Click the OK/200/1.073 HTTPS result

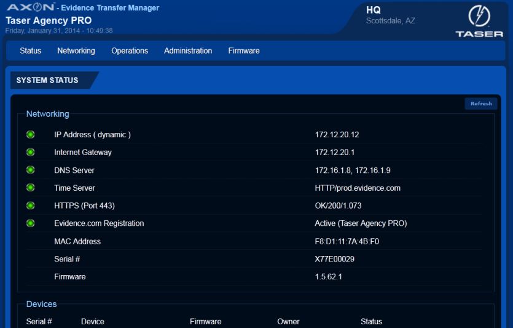point(339,206)
